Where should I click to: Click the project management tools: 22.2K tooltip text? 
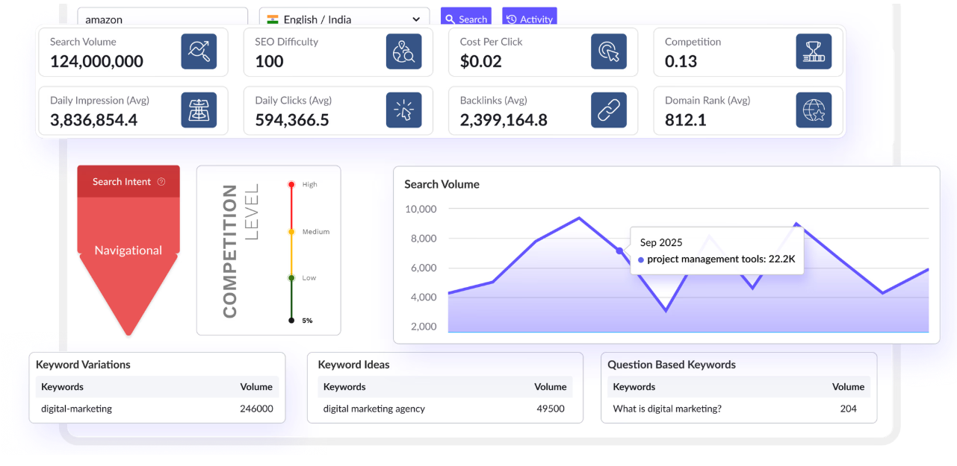tap(721, 259)
